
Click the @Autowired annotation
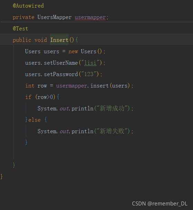coord(28,6)
